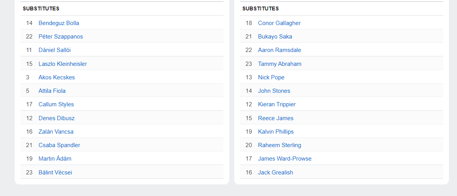
Task: Click Bálint Vécsei link
Action: pyautogui.click(x=55, y=173)
